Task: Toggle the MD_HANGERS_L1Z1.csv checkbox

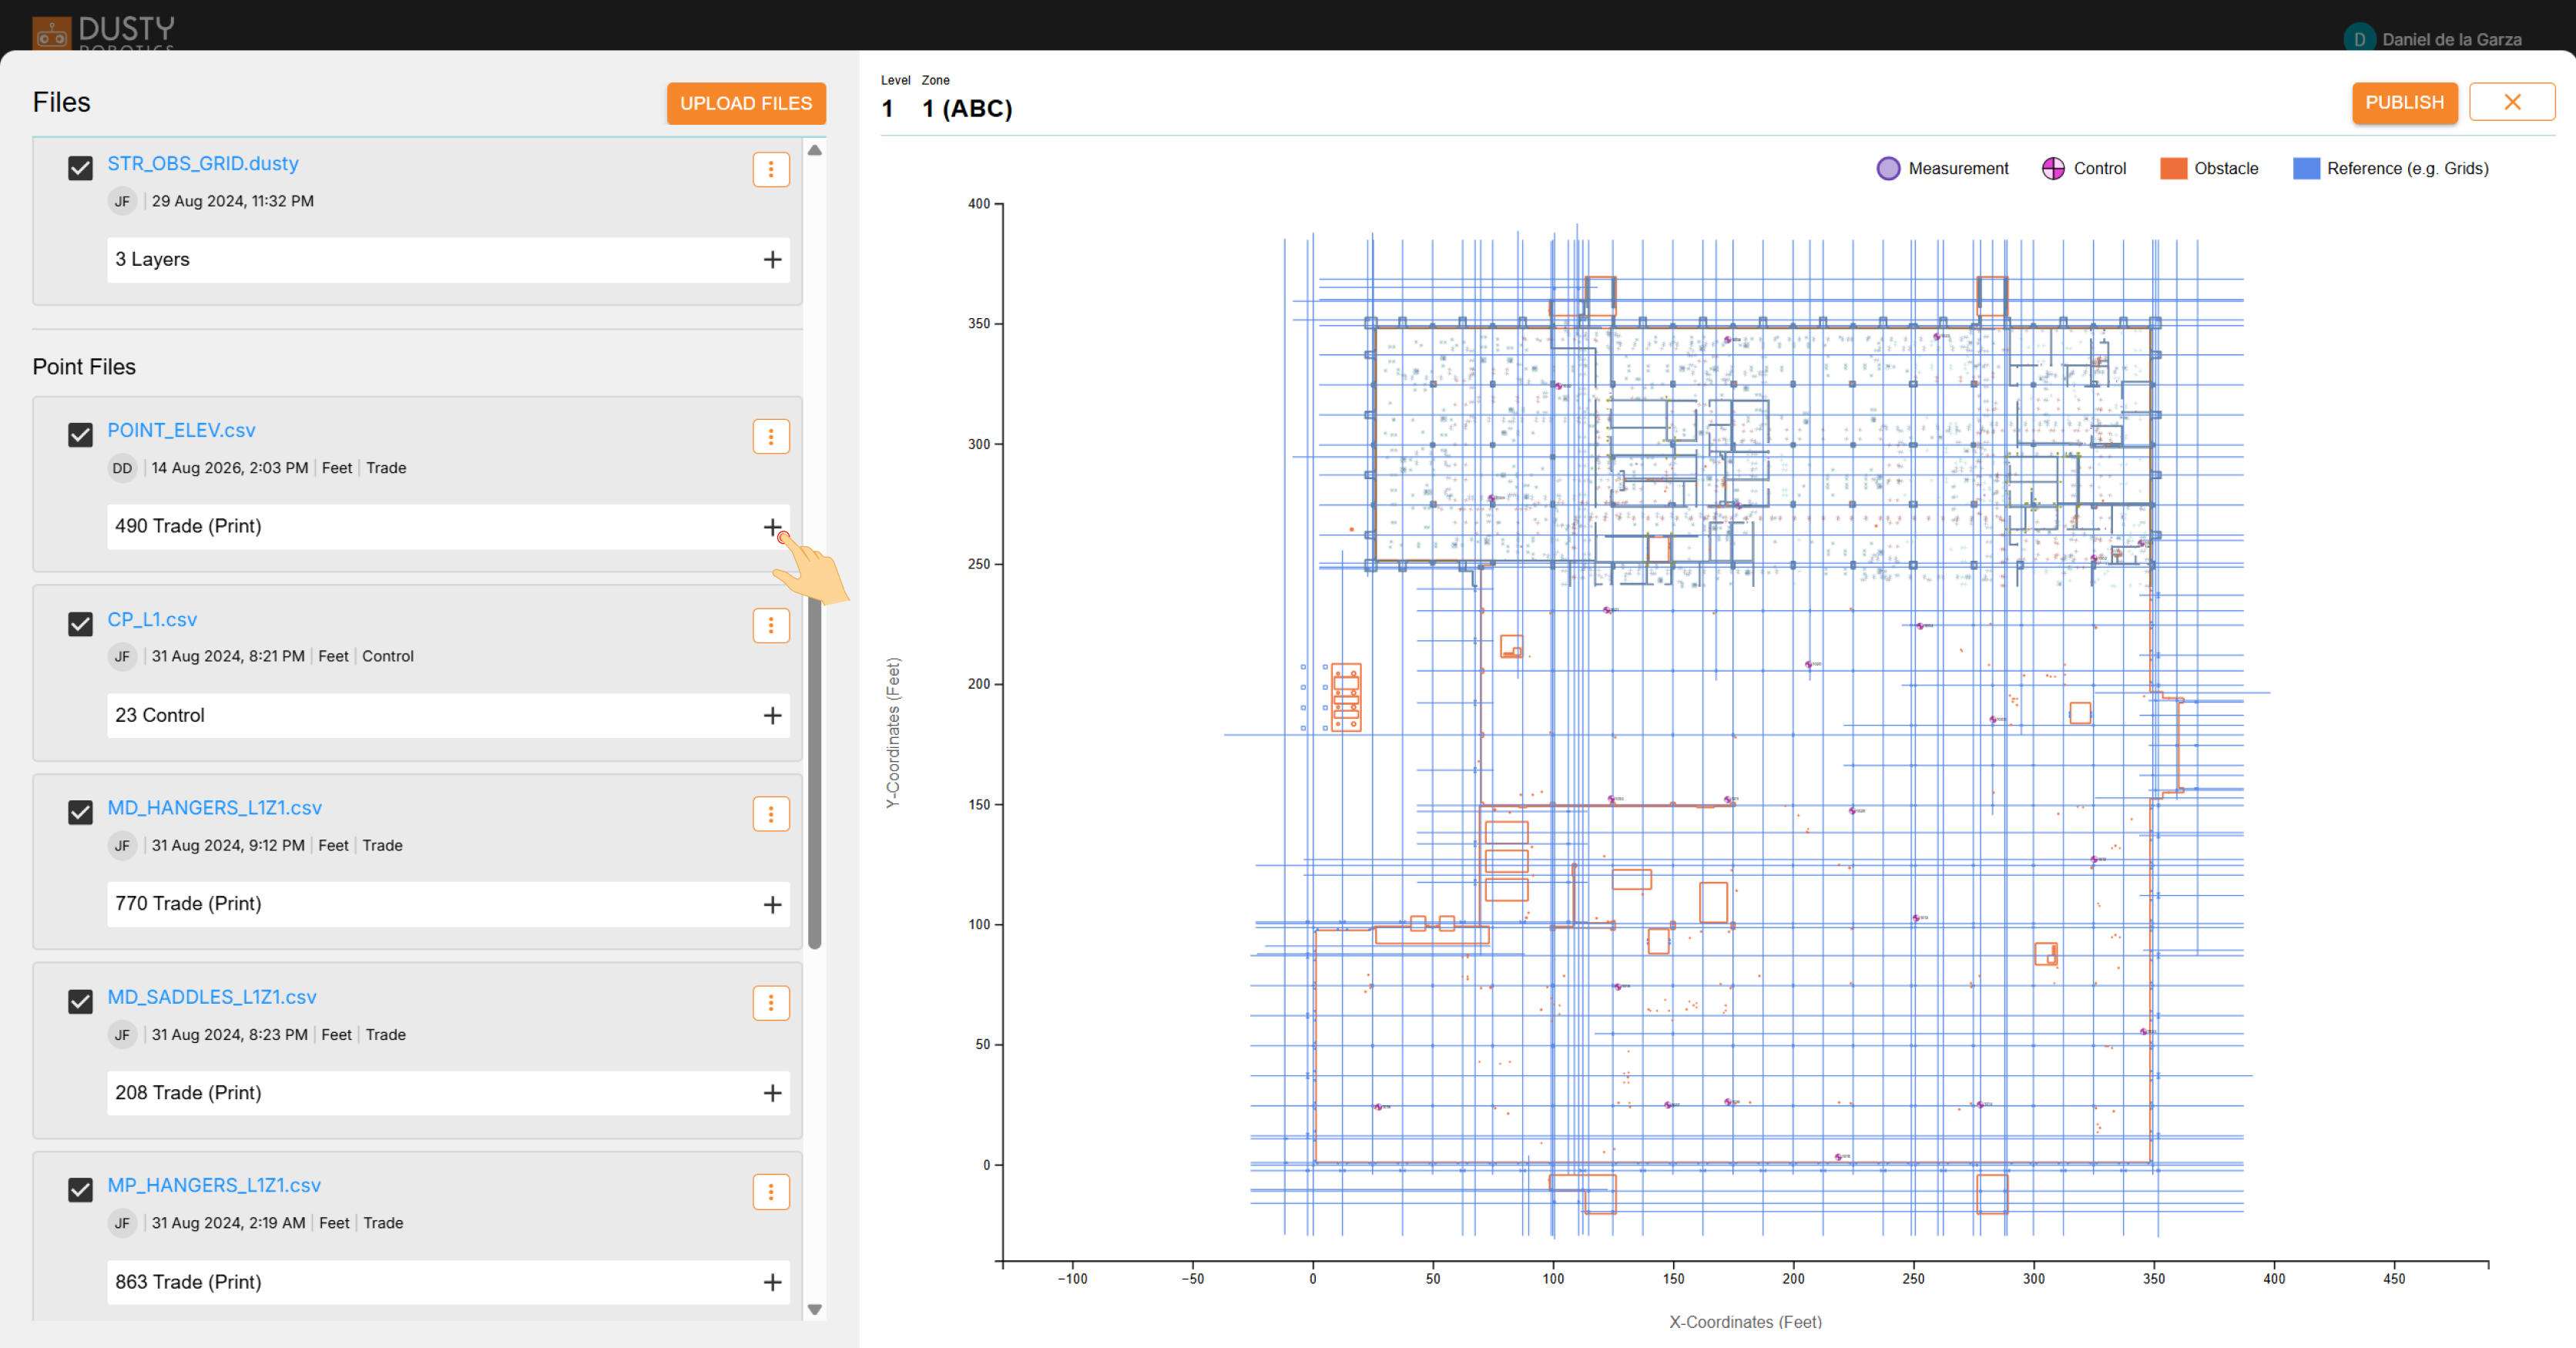Action: pyautogui.click(x=80, y=812)
